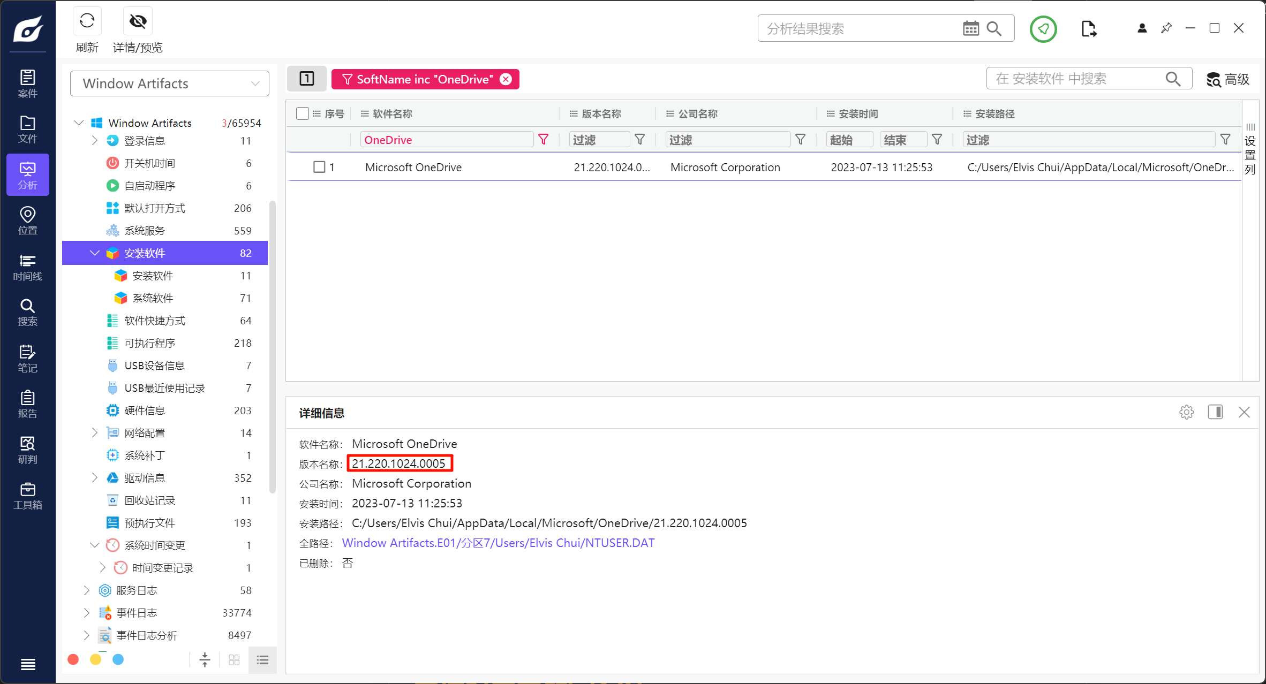The image size is (1266, 684).
Task: Click the 高级 advanced search button
Action: pyautogui.click(x=1228, y=79)
